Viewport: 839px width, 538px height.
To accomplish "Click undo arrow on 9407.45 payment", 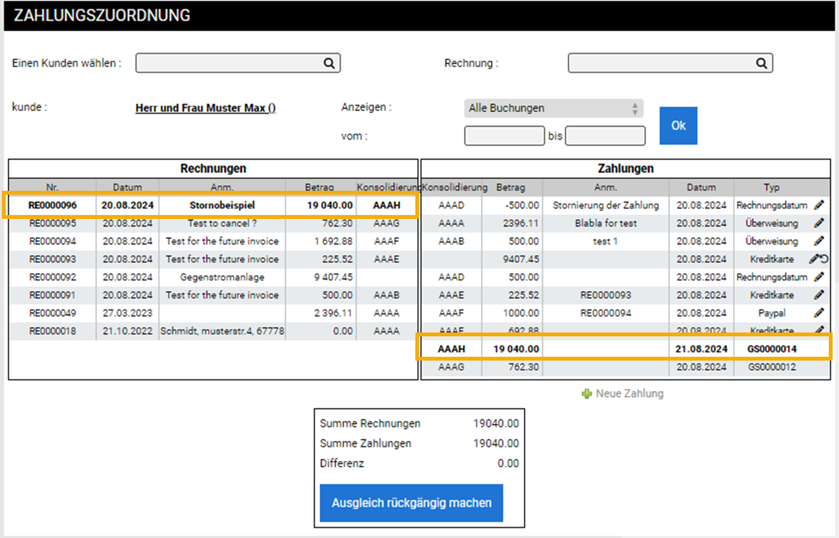I will tap(824, 259).
